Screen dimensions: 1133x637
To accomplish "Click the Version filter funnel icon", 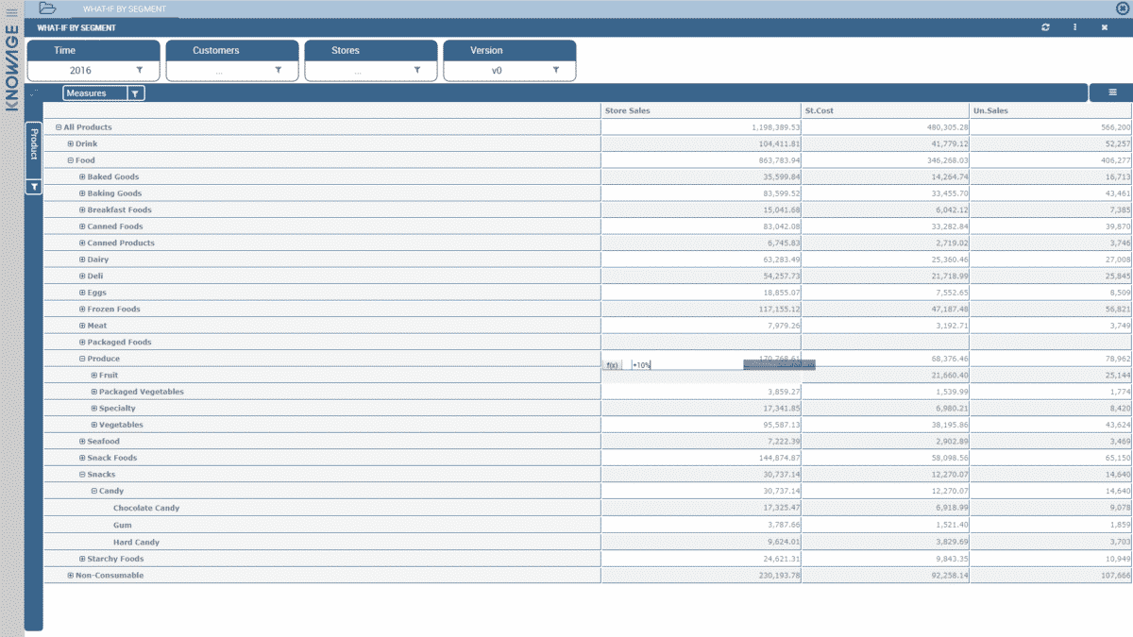I will click(x=556, y=71).
